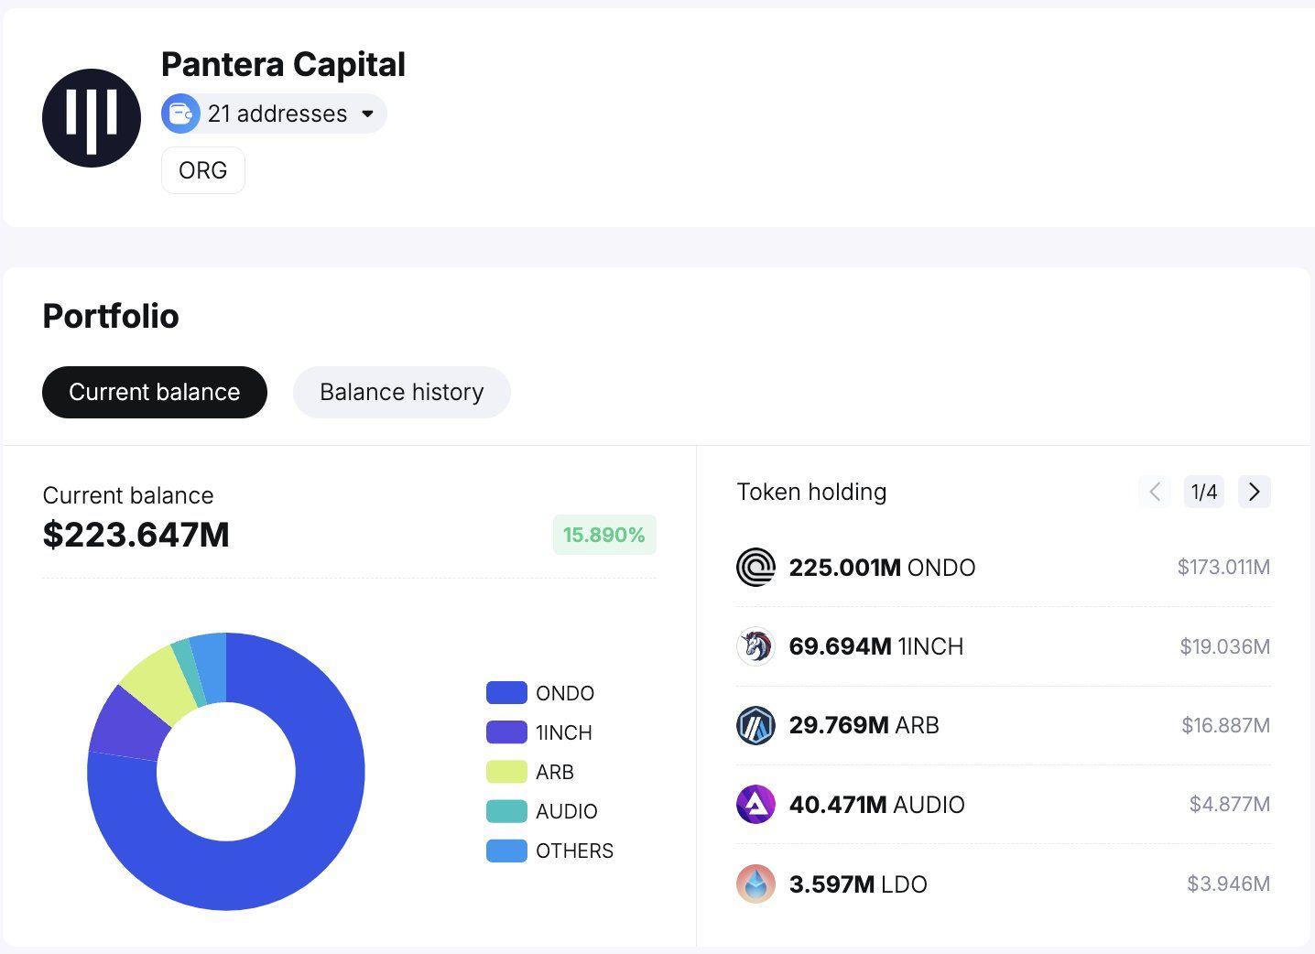Screen dimensions: 1315x954
Task: Switch to Balance history tab
Action: [x=401, y=393]
